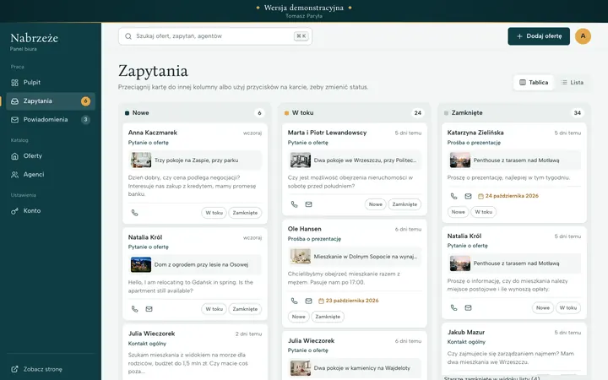The height and width of the screenshot is (380, 608).
Task: Move Katarzyna Zielińska inquiry to W toku
Action: (x=483, y=212)
